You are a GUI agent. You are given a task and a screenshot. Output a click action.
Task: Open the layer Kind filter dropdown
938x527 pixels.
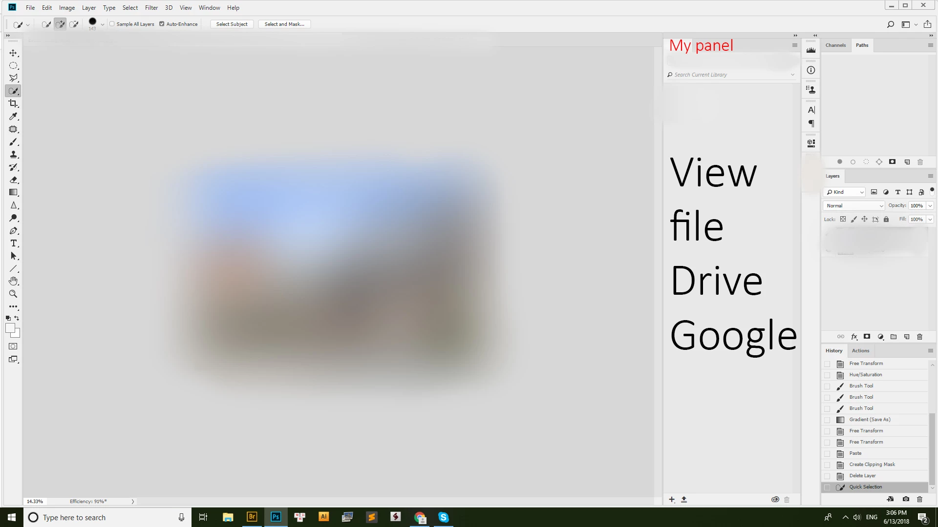[x=845, y=192]
